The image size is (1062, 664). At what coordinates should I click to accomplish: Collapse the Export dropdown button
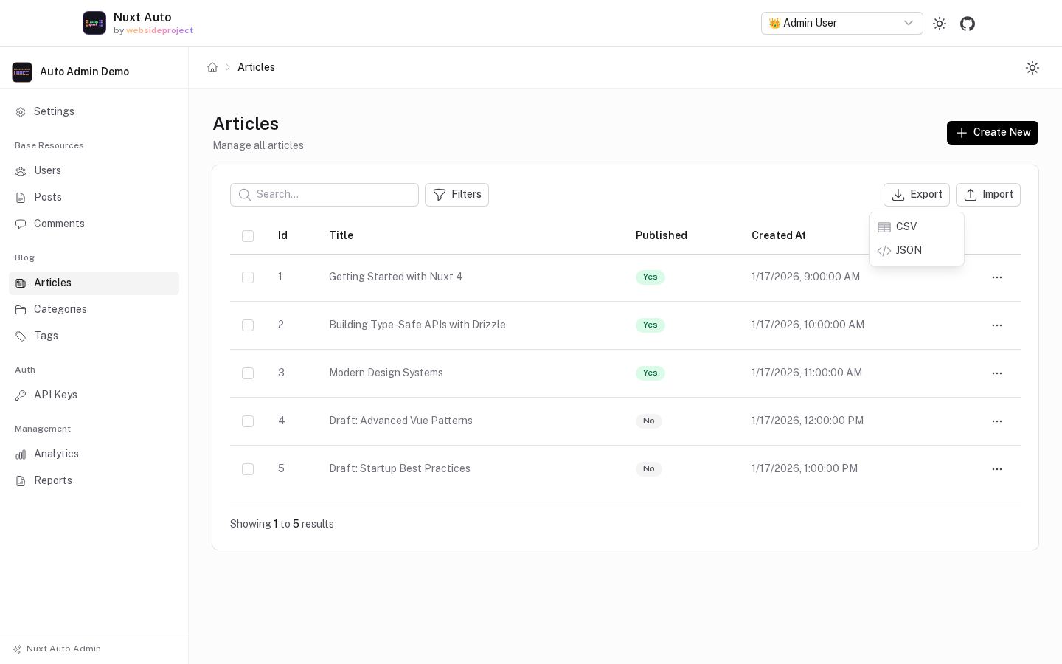pos(917,195)
